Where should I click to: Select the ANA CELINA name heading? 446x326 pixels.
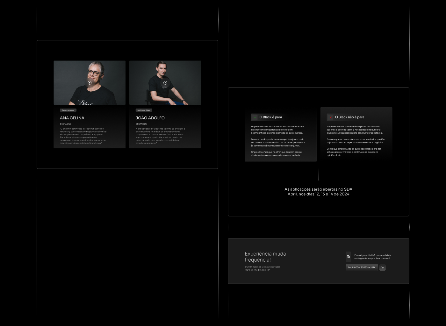click(72, 118)
